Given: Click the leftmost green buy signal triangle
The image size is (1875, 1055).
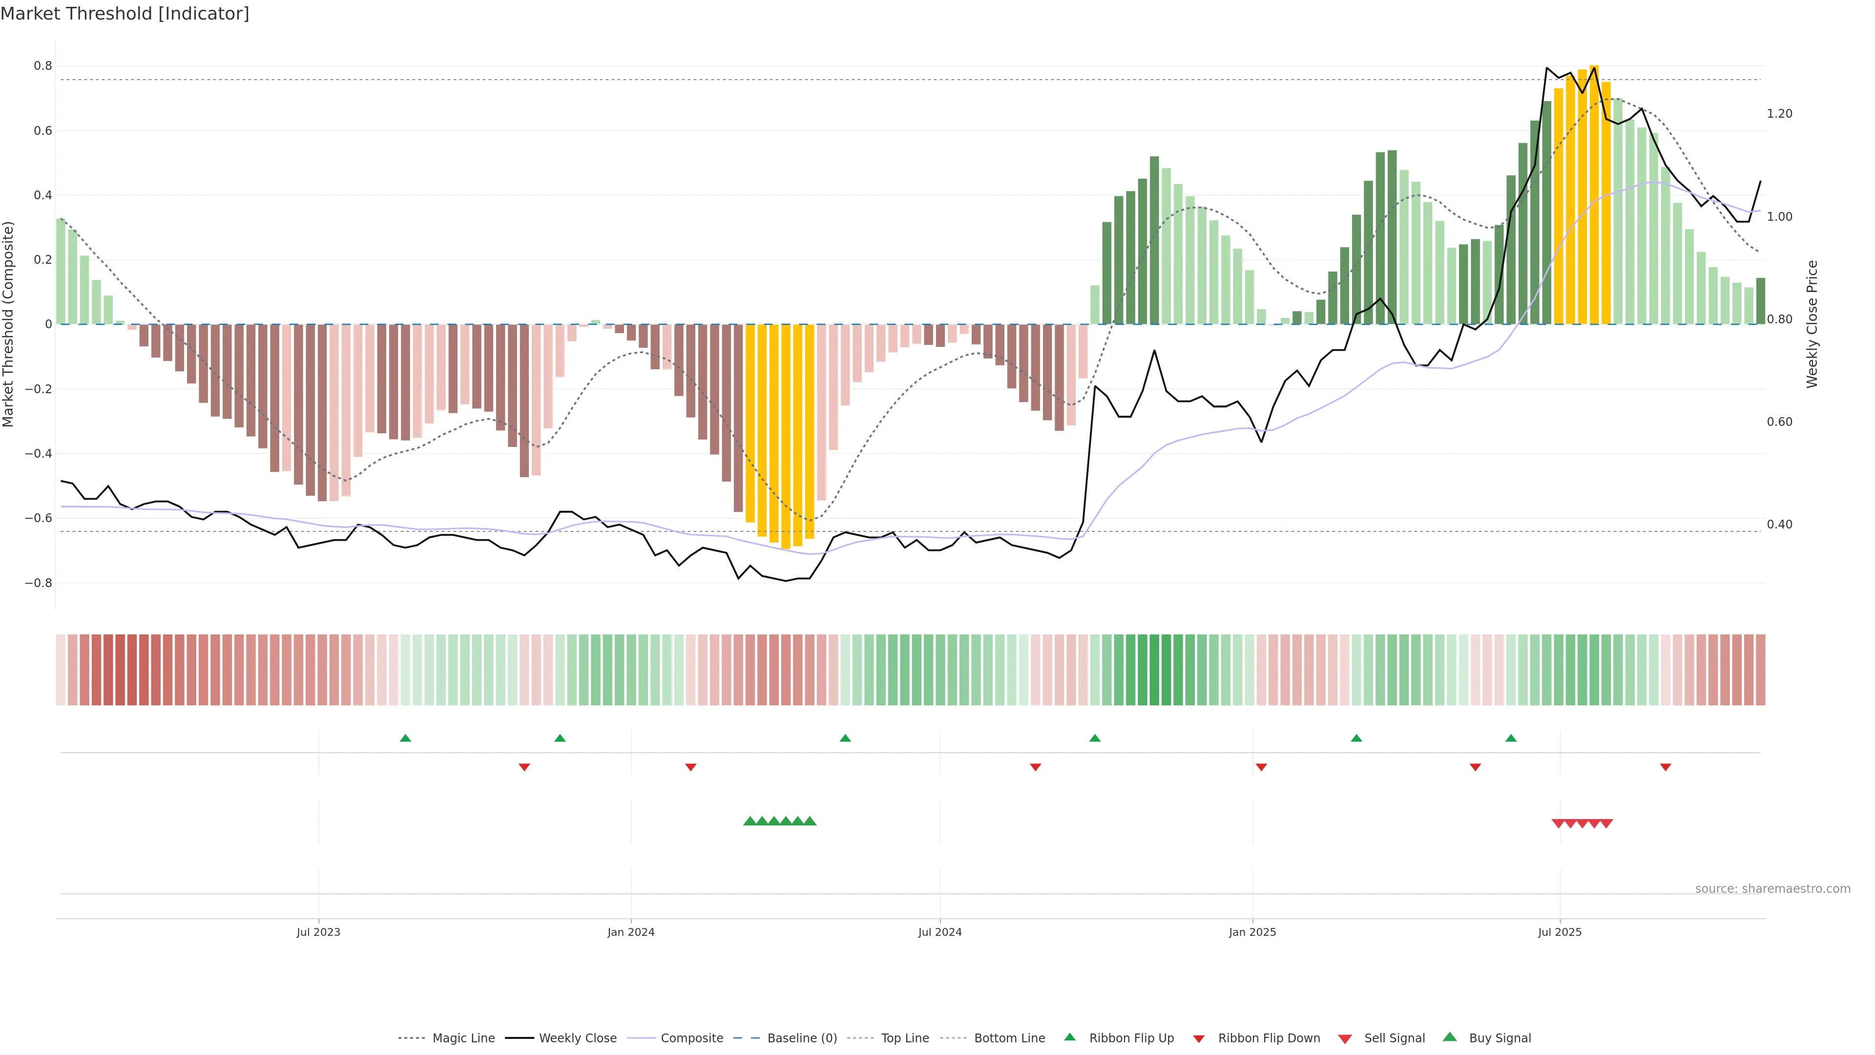Looking at the screenshot, I should [x=750, y=821].
